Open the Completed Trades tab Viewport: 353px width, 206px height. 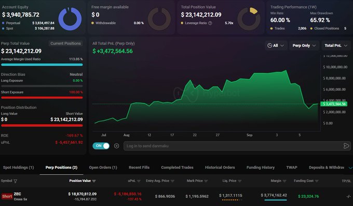click(x=177, y=167)
